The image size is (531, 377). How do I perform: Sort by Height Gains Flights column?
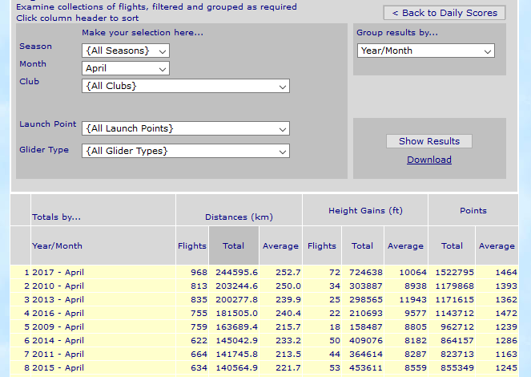(x=322, y=246)
